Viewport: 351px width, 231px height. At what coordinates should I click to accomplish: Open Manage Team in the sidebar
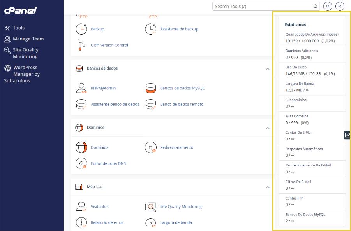click(24, 39)
